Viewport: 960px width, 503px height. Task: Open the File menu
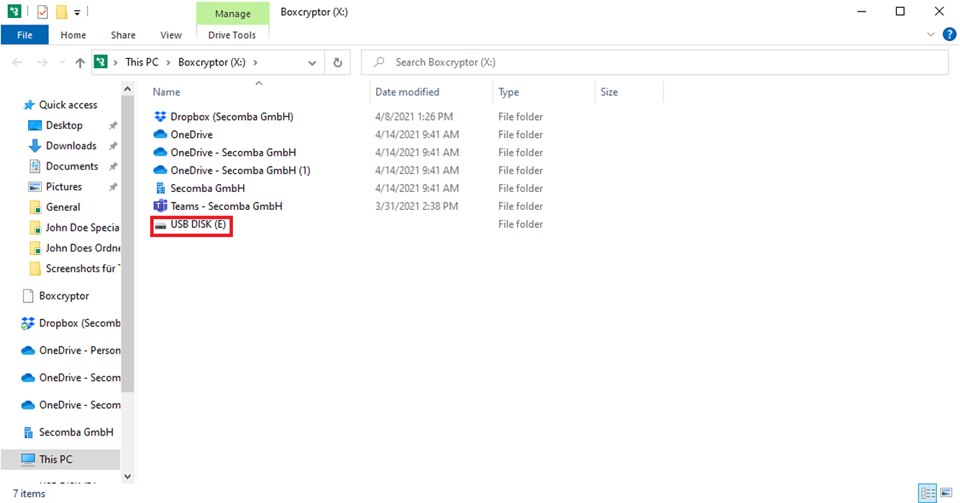24,34
